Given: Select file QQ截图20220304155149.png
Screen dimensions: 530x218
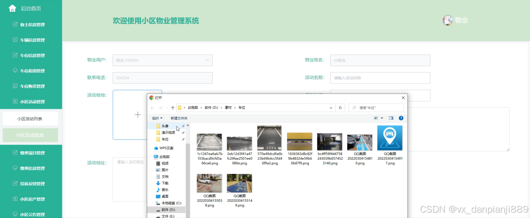Looking at the screenshot, I should 239,191.
